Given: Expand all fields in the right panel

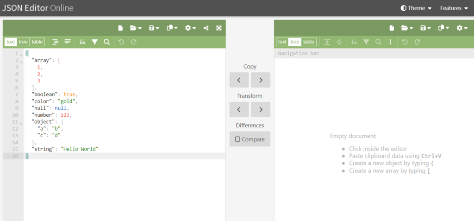Looking at the screenshot, I should pos(327,42).
